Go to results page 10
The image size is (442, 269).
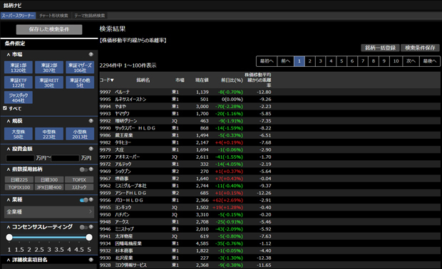coord(396,61)
